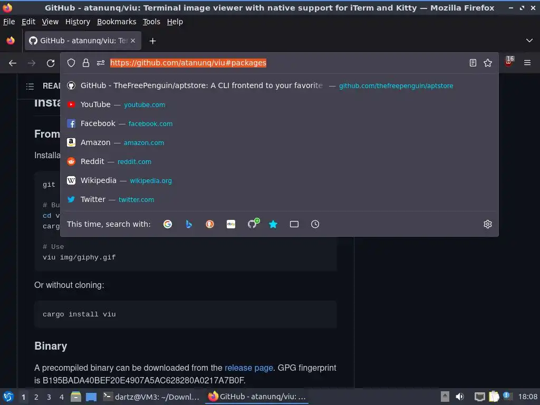Open uBlock extension icon showing 16

(x=509, y=62)
